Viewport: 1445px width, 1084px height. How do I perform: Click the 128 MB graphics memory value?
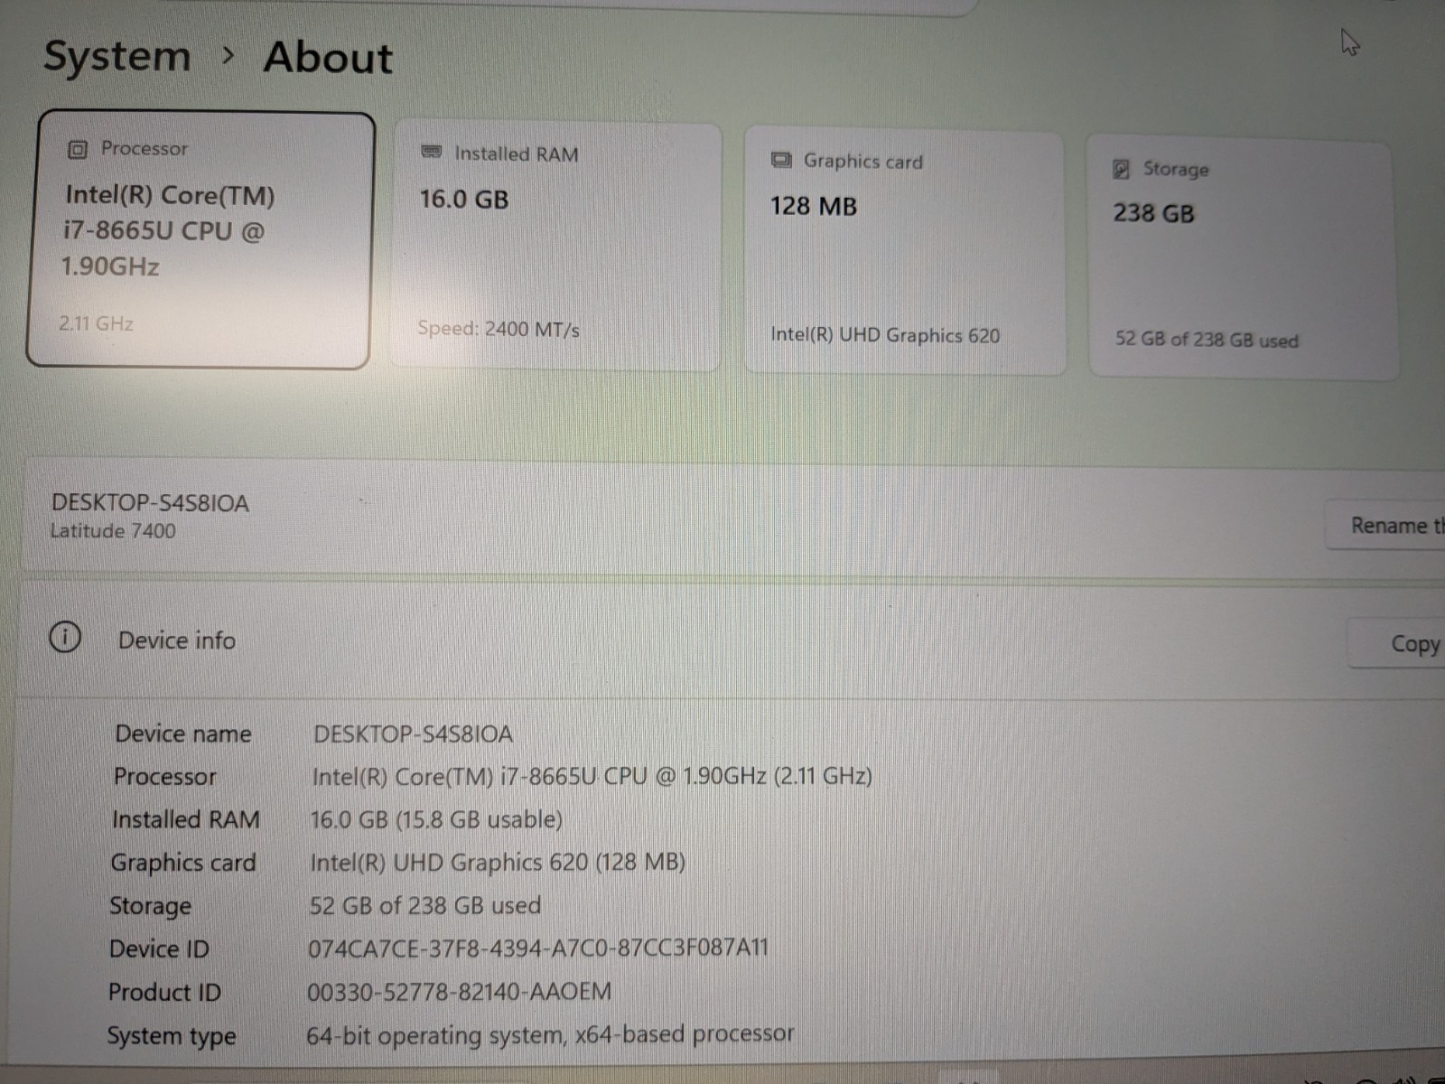click(x=814, y=207)
